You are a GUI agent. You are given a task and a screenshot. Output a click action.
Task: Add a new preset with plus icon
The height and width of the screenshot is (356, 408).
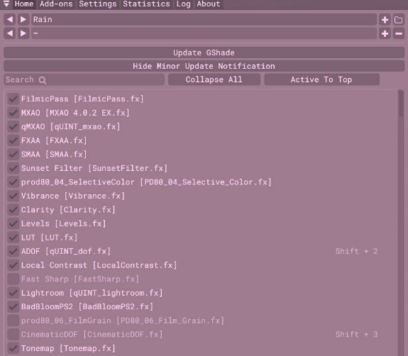(385, 20)
